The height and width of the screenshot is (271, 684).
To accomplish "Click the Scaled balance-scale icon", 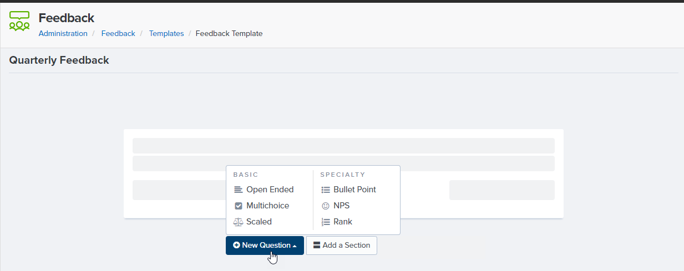I will pyautogui.click(x=239, y=222).
